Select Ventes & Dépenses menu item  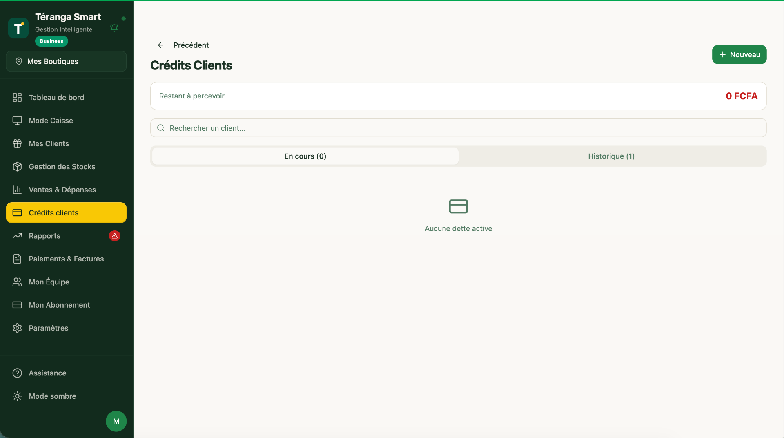coord(66,190)
